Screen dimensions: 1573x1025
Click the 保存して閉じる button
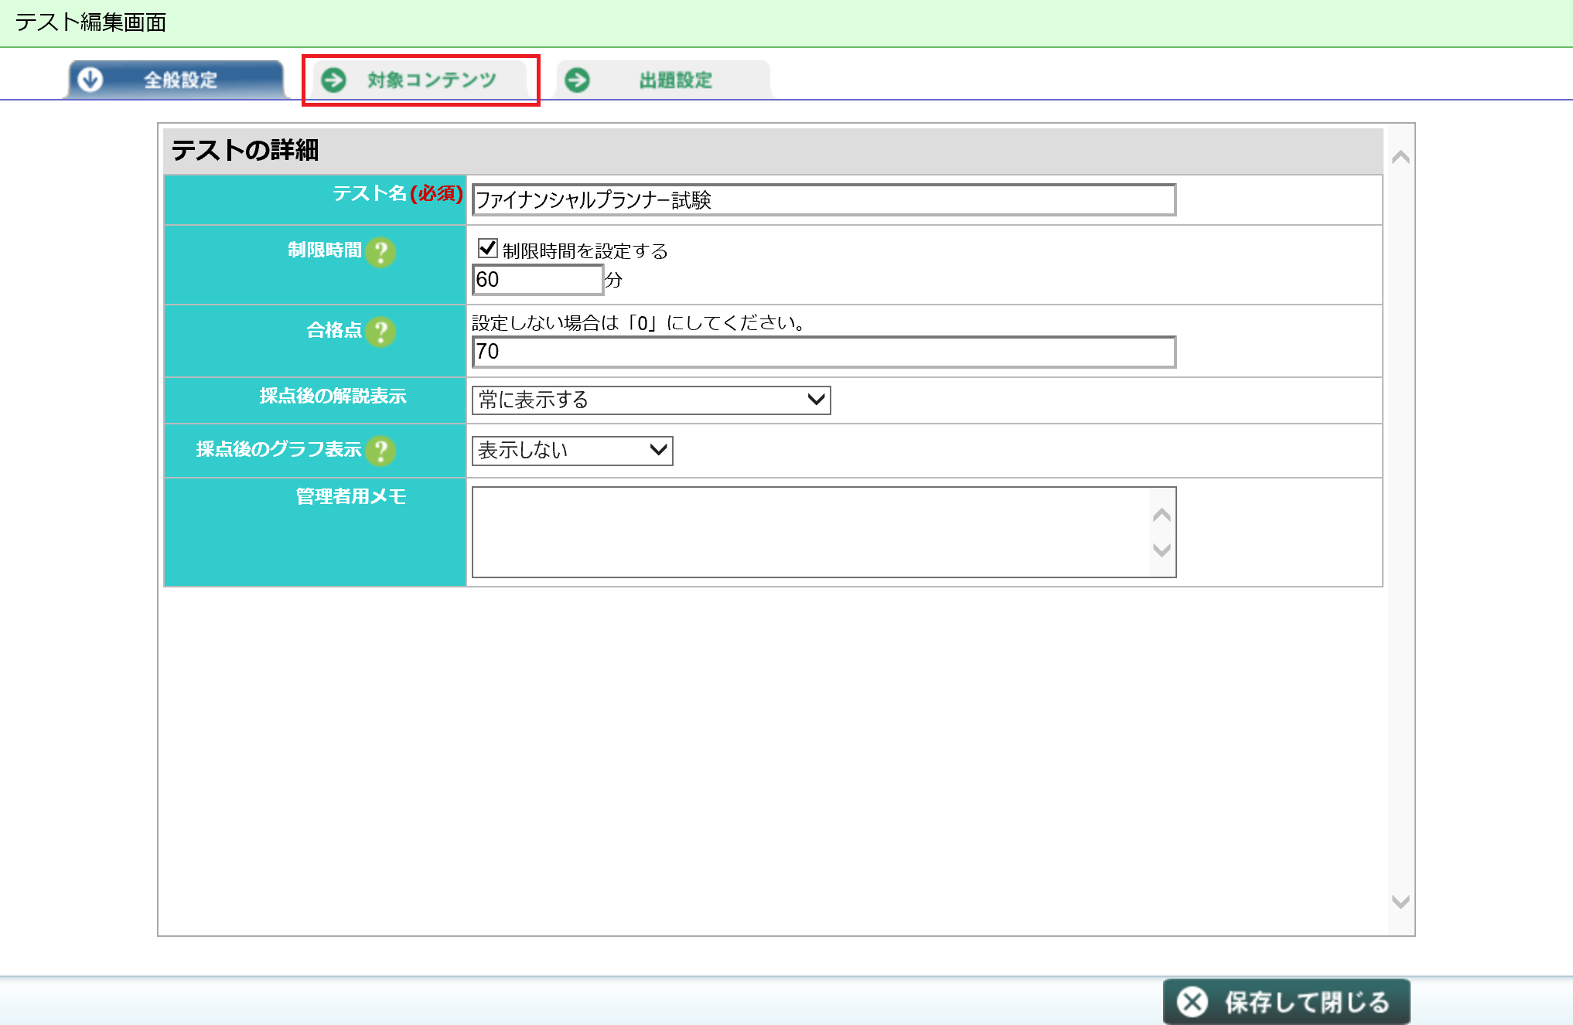coord(1287,1002)
